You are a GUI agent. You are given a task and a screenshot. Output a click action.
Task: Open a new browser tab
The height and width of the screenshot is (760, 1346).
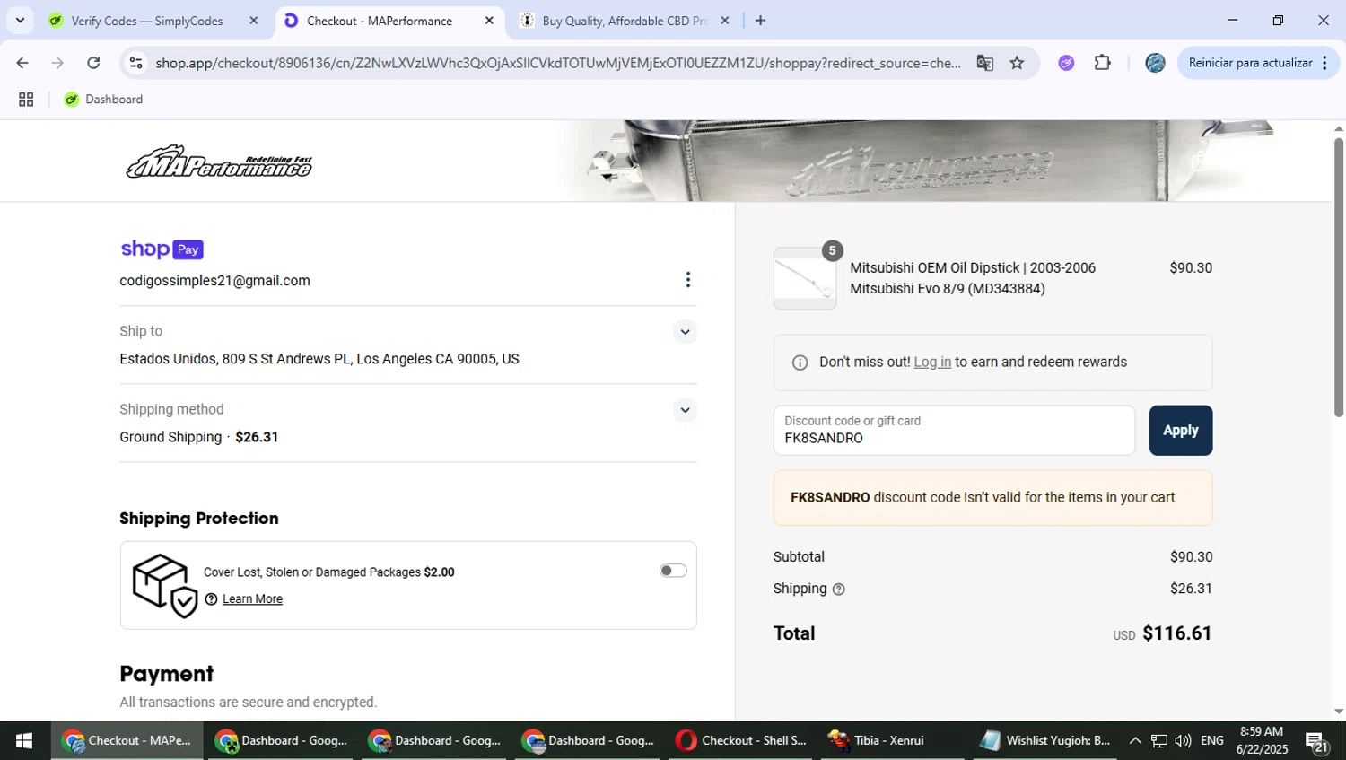(x=761, y=20)
